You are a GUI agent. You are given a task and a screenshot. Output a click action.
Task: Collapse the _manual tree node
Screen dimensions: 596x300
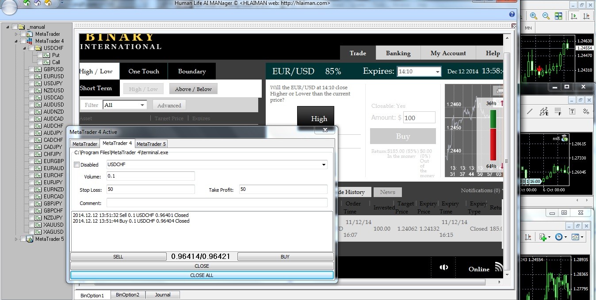coord(8,27)
